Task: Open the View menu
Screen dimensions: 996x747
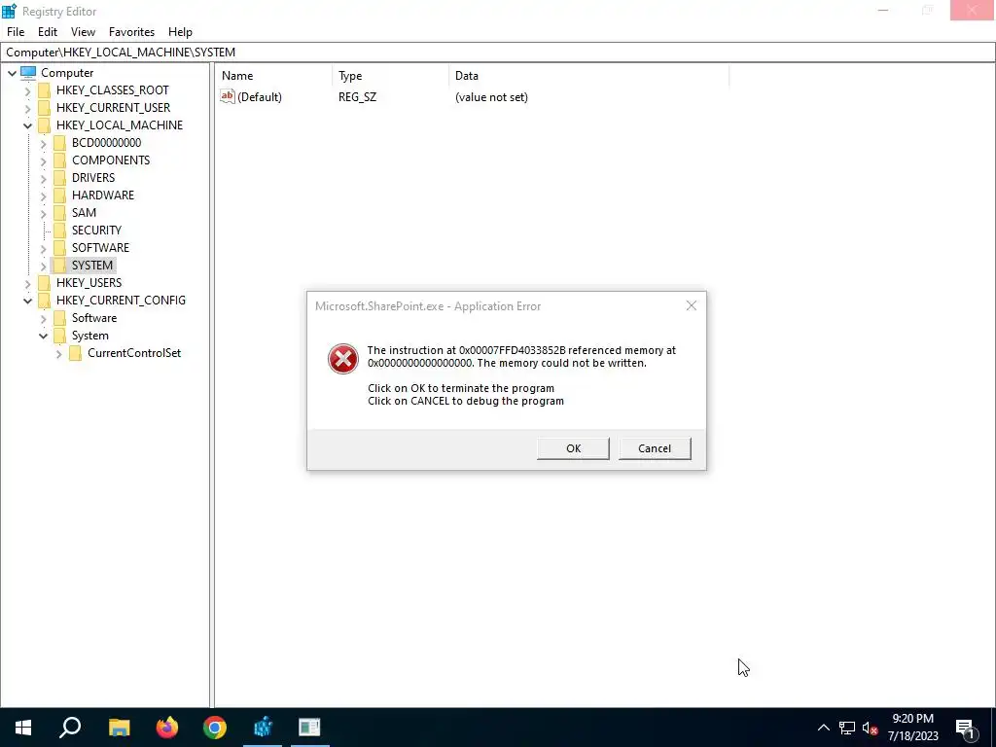Action: [x=83, y=32]
